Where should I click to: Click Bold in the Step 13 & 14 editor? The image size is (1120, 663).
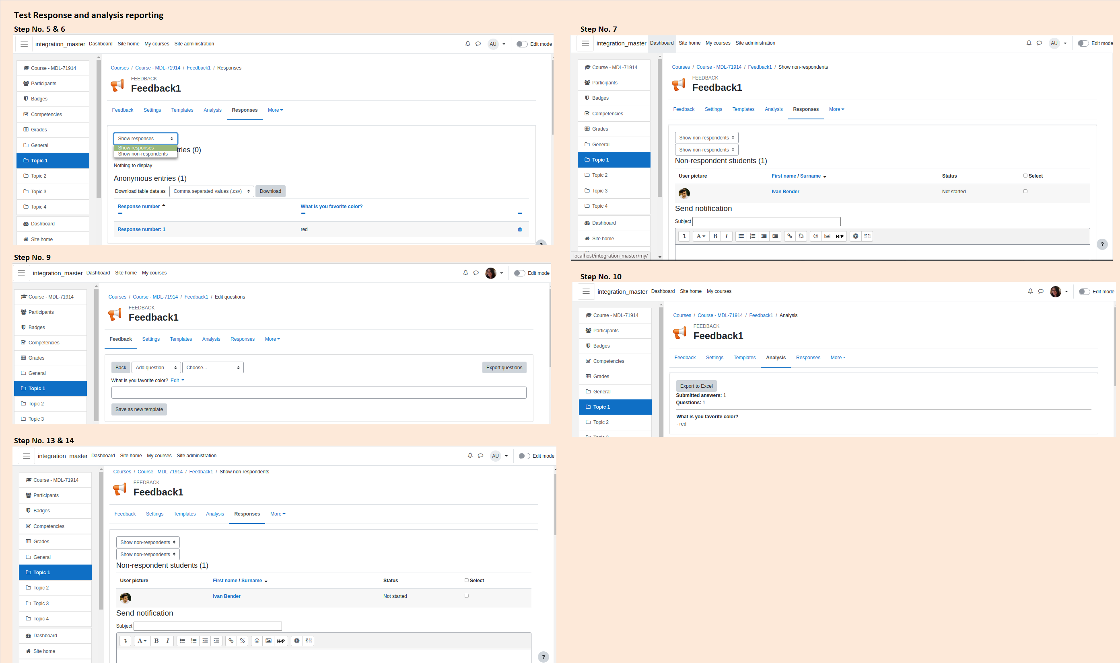156,640
